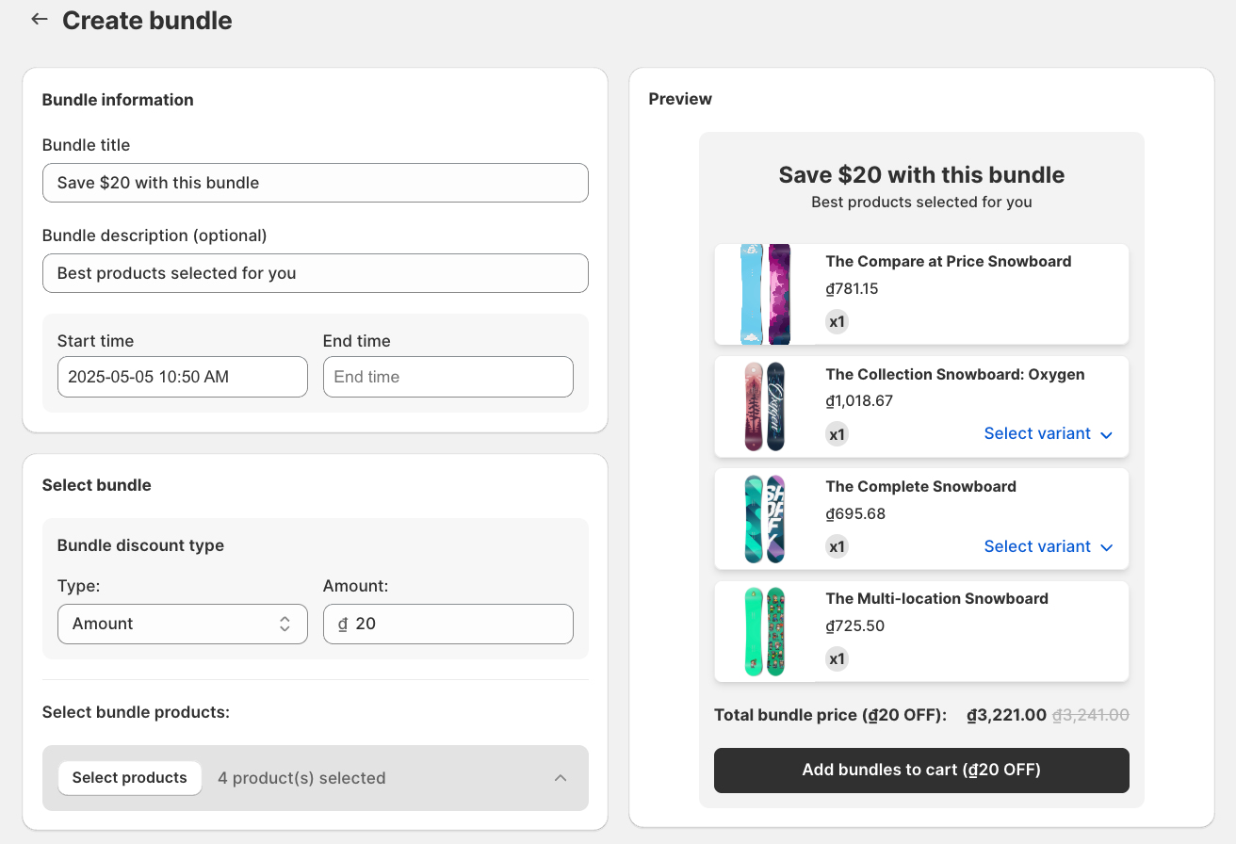Set a value in End time field
1236x844 pixels.
pyautogui.click(x=448, y=377)
